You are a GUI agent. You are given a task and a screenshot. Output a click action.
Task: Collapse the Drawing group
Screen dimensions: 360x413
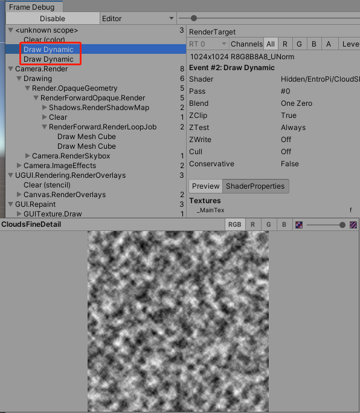click(x=19, y=79)
